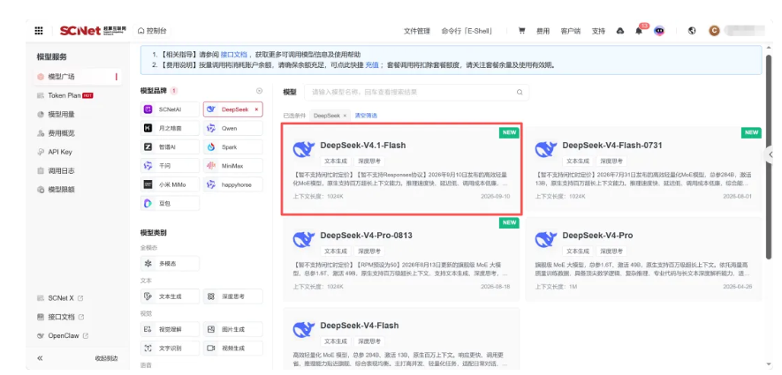
Task: Deselect DeepSeek brand filter via its x
Action: click(x=256, y=109)
